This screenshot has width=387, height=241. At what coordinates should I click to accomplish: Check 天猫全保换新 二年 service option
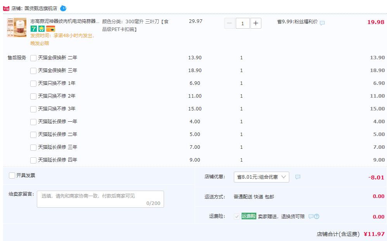click(x=33, y=58)
